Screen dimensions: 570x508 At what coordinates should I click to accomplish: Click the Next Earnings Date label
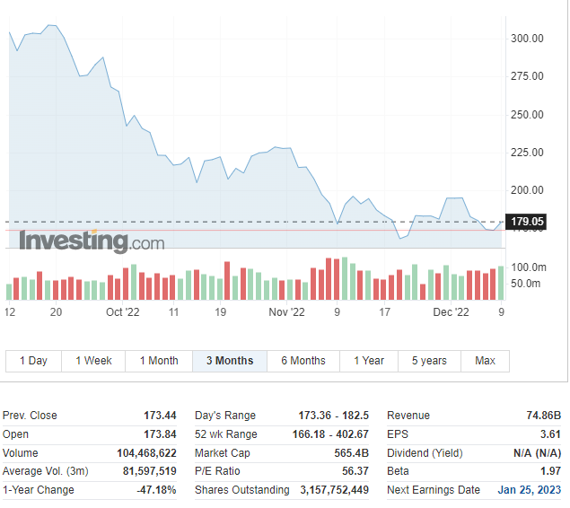tap(434, 490)
